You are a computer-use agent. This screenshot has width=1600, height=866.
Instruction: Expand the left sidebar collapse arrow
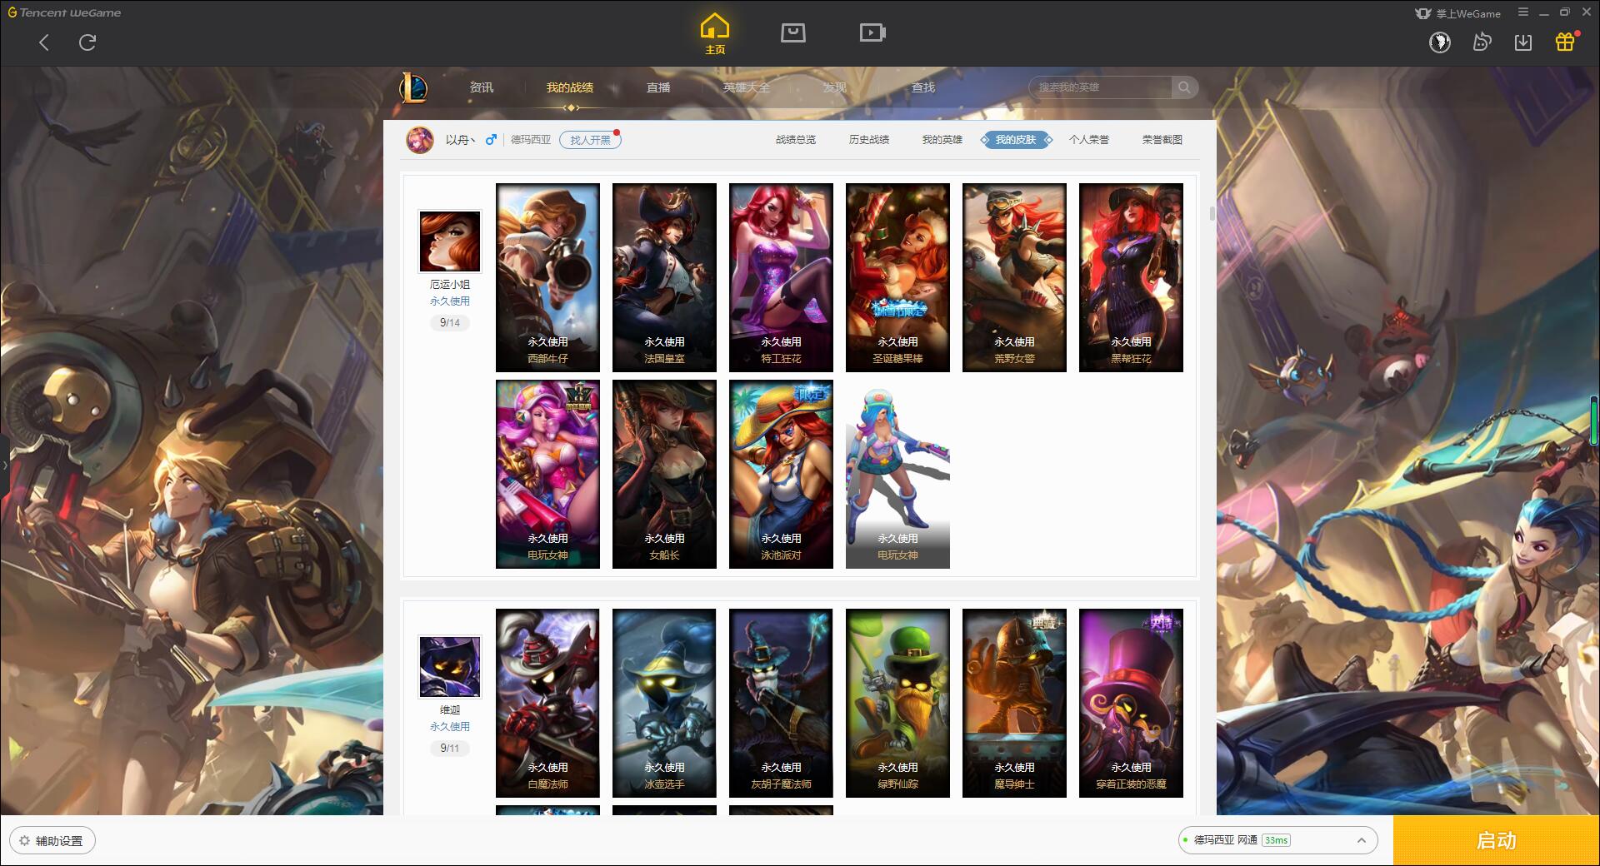pyautogui.click(x=4, y=465)
